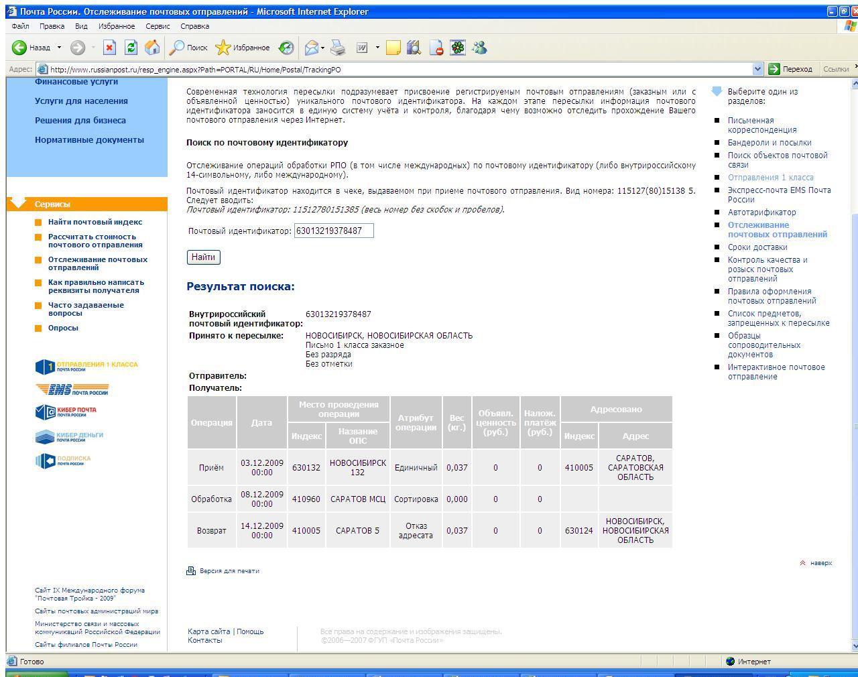Jump to top with наверх link
The height and width of the screenshot is (677, 858).
(x=820, y=563)
